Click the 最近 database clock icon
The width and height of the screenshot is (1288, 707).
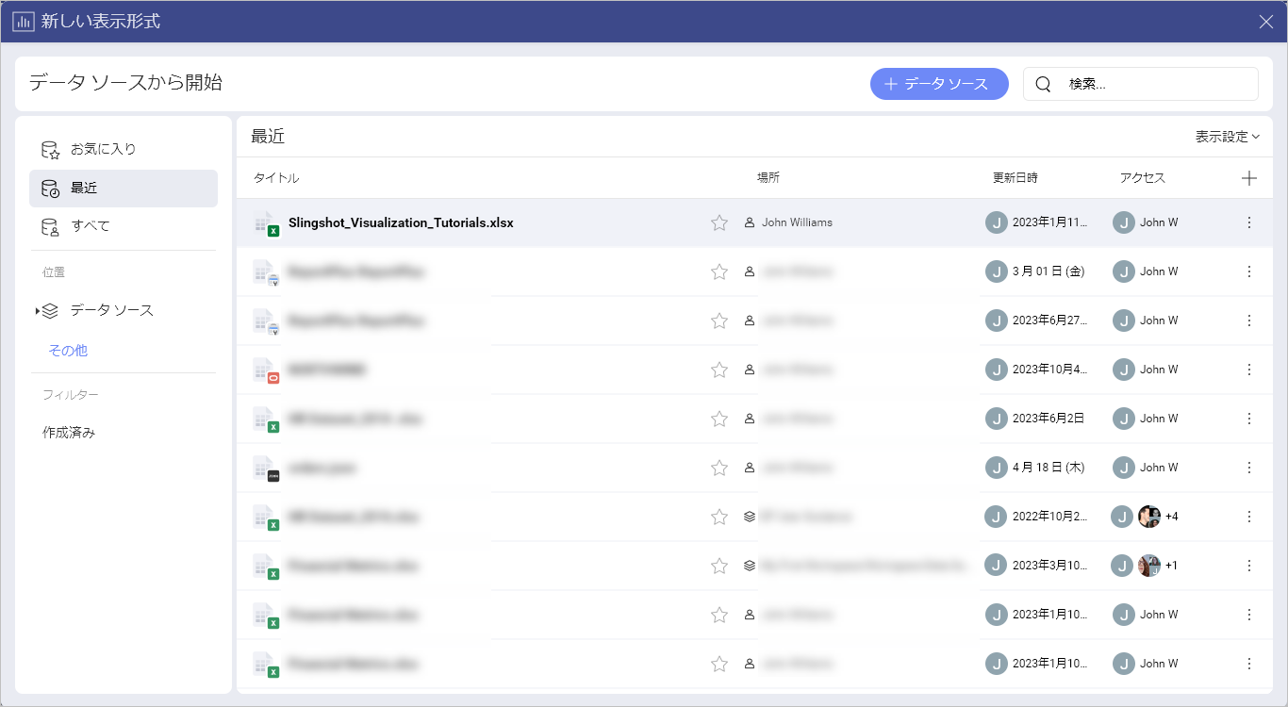pyautogui.click(x=50, y=189)
